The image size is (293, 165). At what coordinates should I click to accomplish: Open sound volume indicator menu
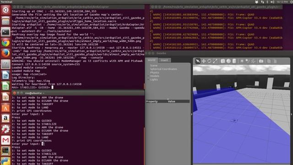click(272, 2)
